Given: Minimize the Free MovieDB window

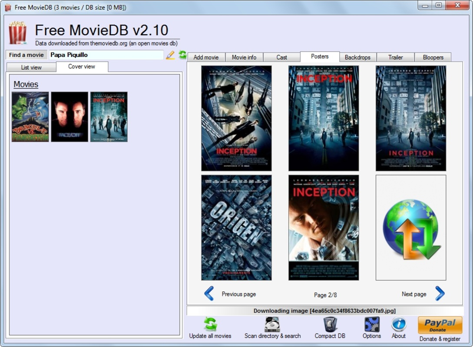Looking at the screenshot, I should point(425,5).
